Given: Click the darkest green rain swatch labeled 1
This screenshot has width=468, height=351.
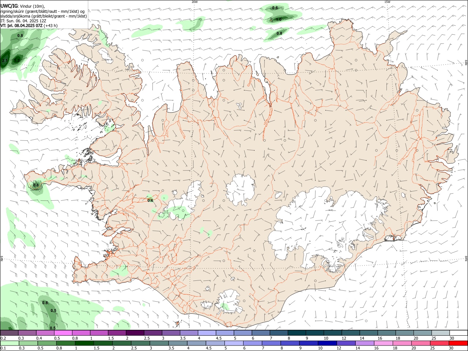Looking at the screenshot, I should click(x=84, y=343).
